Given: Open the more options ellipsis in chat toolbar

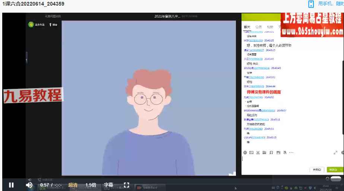Looking at the screenshot, I should click(x=291, y=152).
